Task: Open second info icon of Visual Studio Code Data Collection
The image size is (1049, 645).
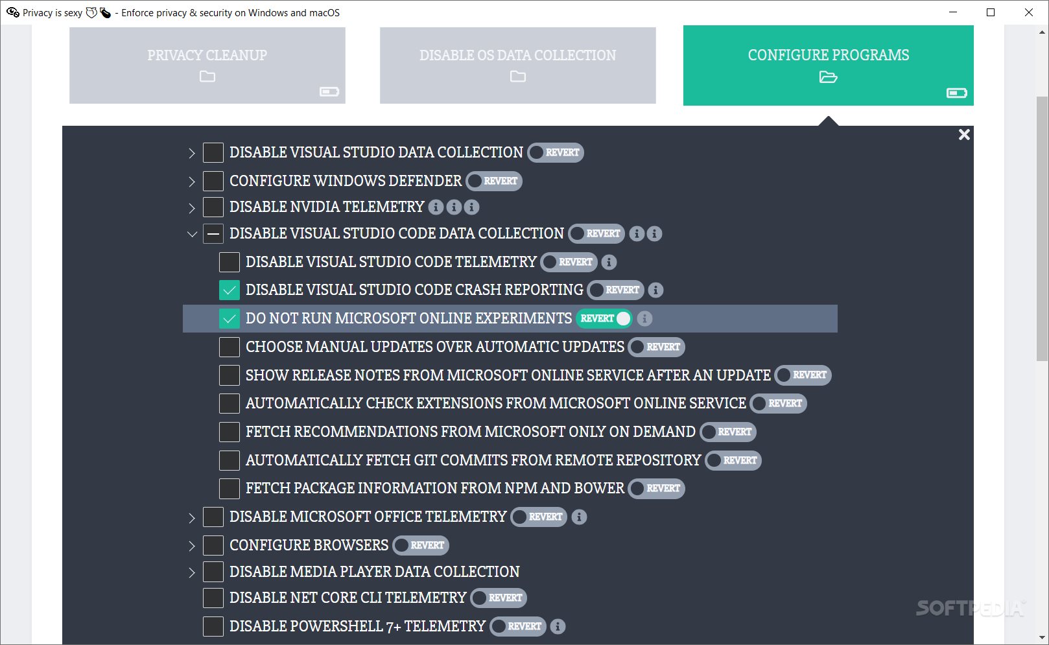Action: click(x=655, y=234)
